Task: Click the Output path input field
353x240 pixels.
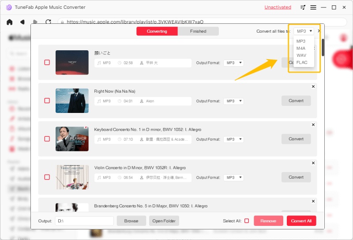Action: tap(84, 221)
